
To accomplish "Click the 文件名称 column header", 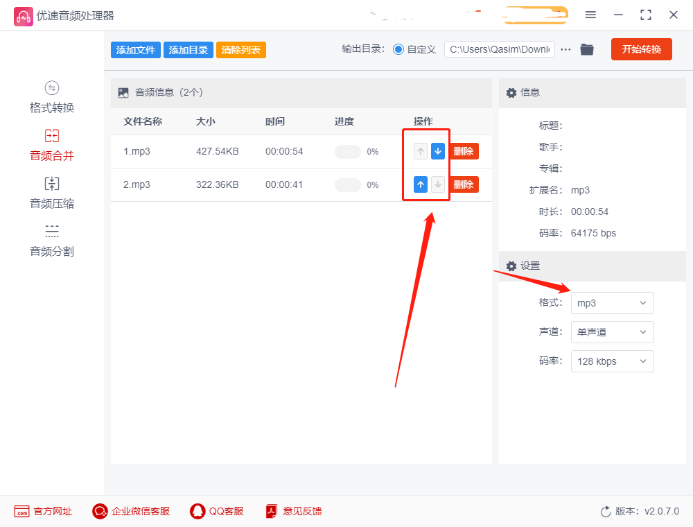I will (x=143, y=121).
